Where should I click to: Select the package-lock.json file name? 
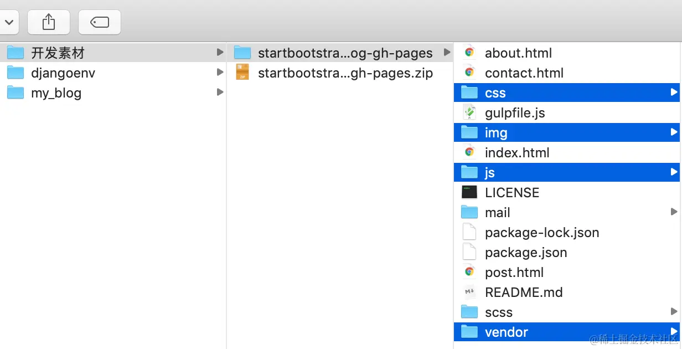click(x=542, y=233)
